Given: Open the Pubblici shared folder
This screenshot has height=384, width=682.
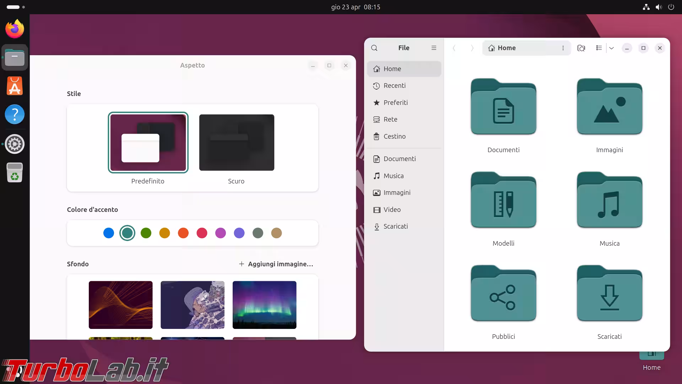Looking at the screenshot, I should coord(503,294).
